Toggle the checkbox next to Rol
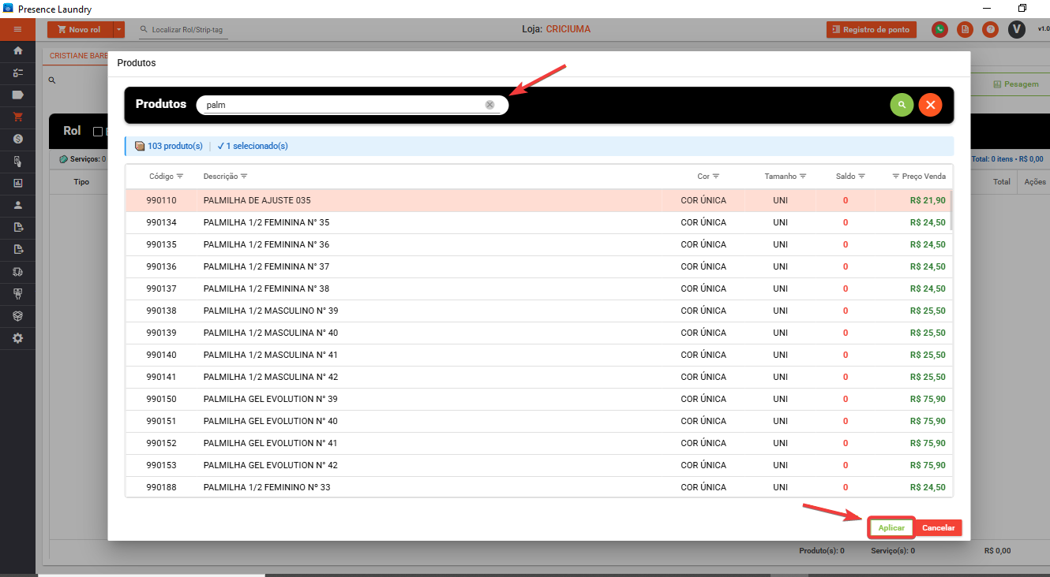 click(x=98, y=132)
